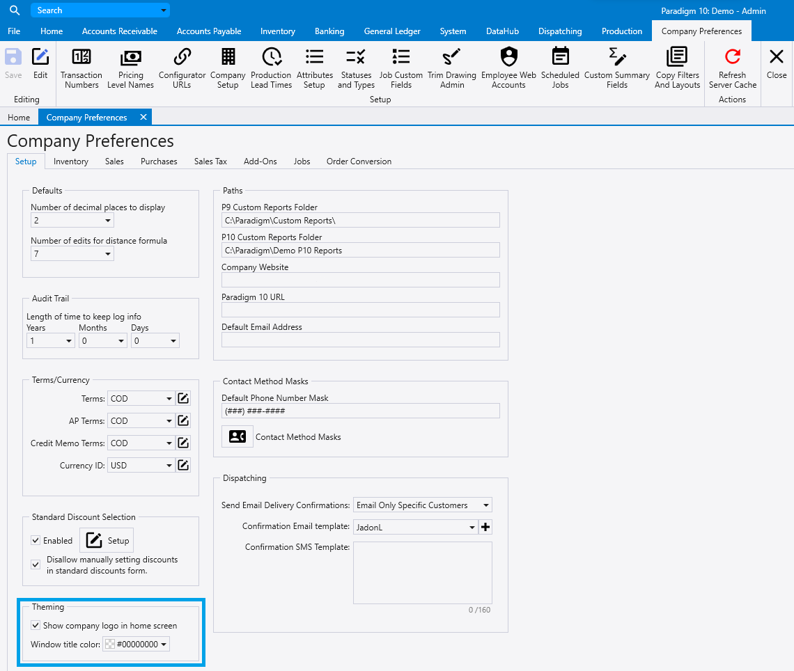
Task: Open Transaction Numbers setup
Action: click(81, 68)
